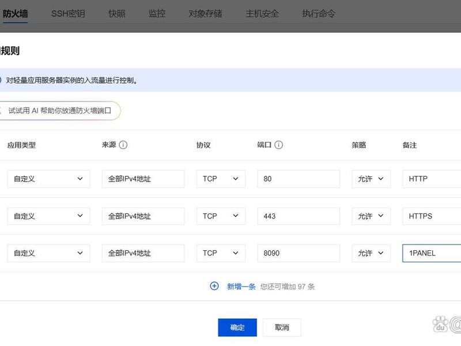Click the port field containing 443
The image size is (461, 346).
(x=298, y=216)
